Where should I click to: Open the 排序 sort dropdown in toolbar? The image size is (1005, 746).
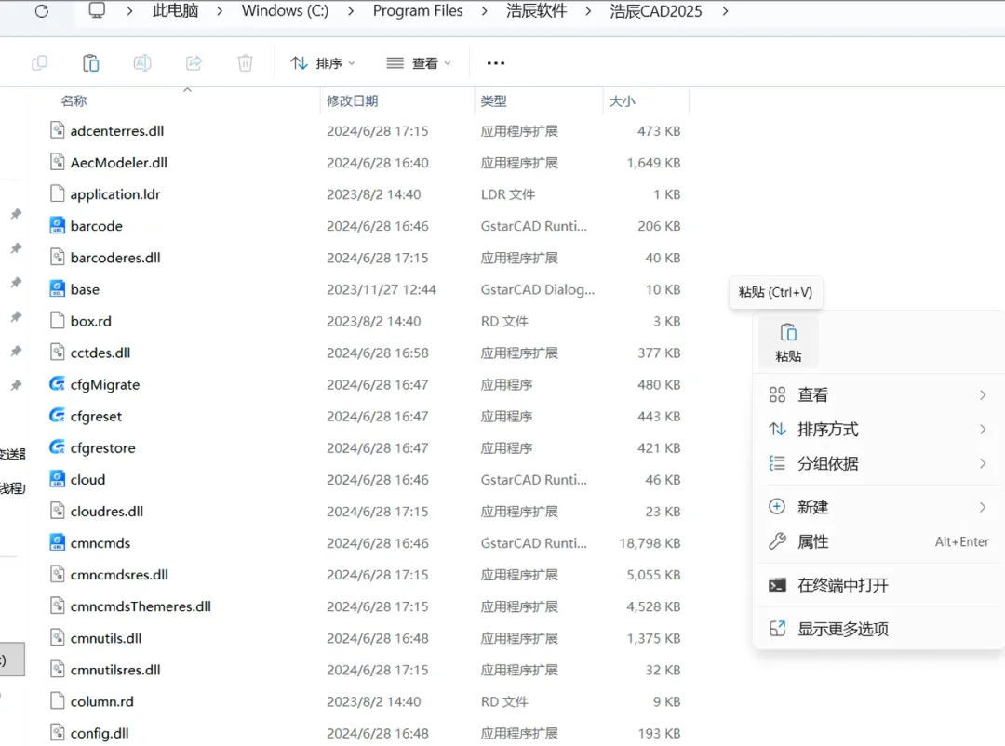tap(322, 63)
